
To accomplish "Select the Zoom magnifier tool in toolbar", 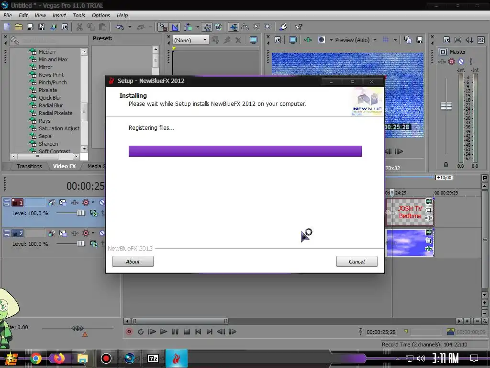I will (267, 27).
